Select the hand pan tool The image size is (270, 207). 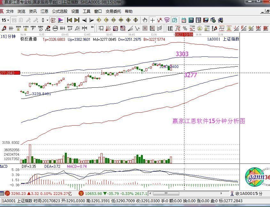tap(145, 20)
